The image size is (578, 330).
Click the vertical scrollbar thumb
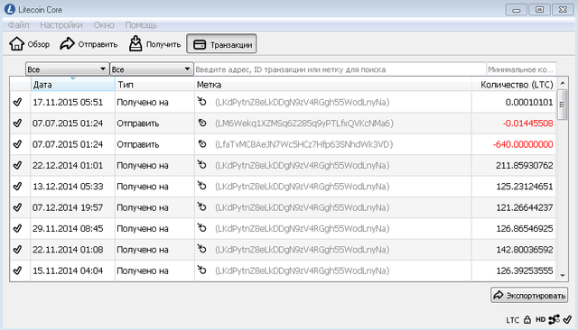(x=563, y=104)
